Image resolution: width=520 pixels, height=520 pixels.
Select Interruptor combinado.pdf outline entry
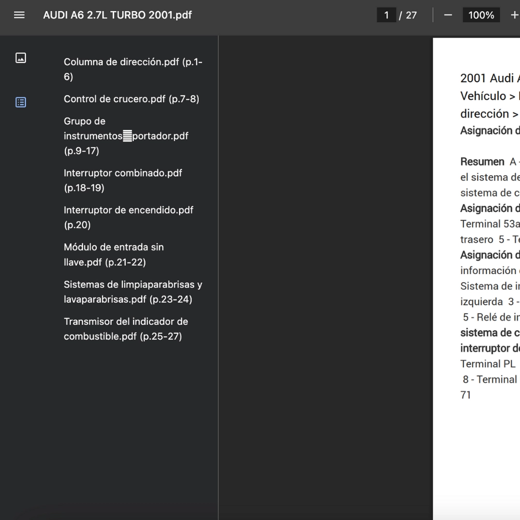pos(123,180)
